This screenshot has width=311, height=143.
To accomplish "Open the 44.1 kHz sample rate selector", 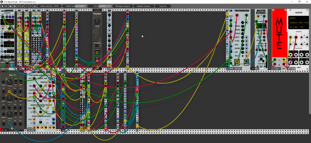I will [x=294, y=27].
